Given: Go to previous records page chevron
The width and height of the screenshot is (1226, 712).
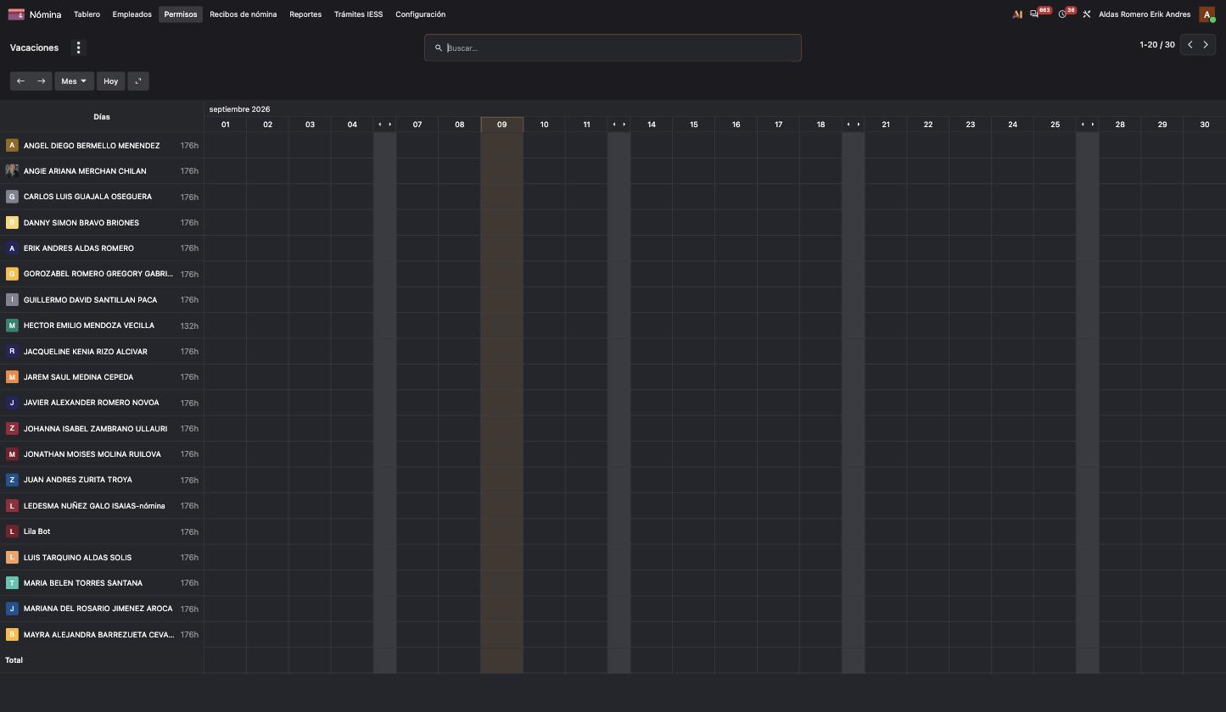Looking at the screenshot, I should [1190, 45].
